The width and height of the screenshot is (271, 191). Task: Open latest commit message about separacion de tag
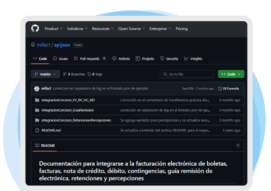[101, 88]
